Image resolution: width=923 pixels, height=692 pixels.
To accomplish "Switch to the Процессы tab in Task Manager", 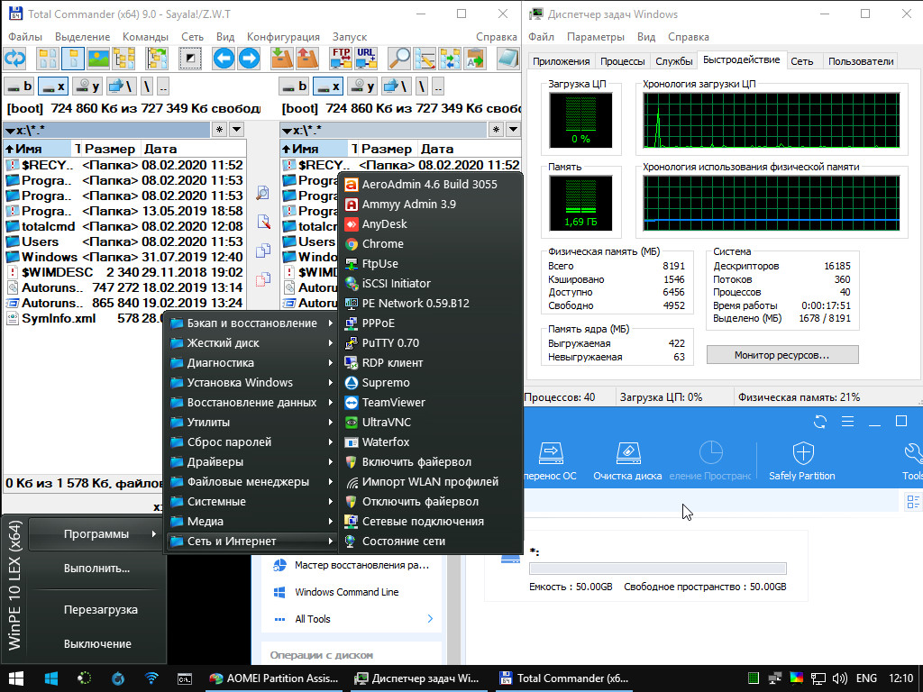I will tap(622, 61).
